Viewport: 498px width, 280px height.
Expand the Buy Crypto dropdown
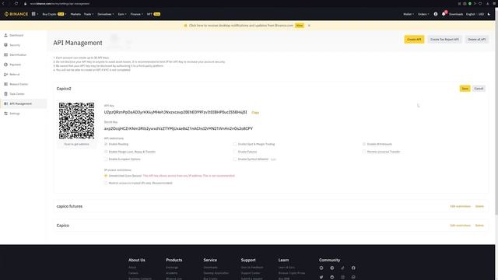coord(54,14)
